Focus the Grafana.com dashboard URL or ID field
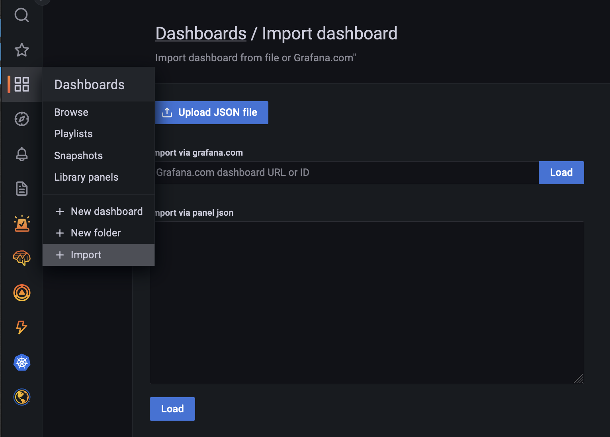Viewport: 610px width, 437px height. click(346, 173)
